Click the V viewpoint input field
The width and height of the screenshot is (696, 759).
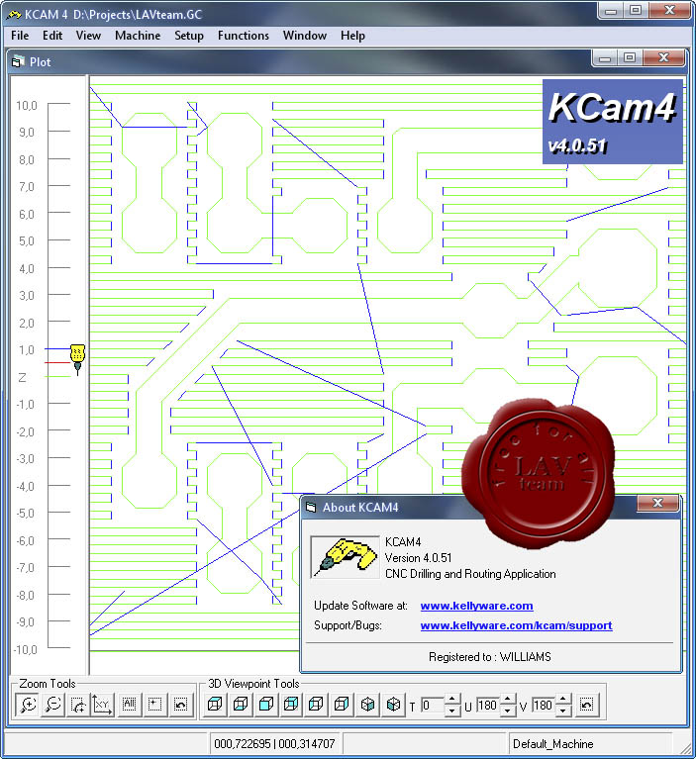[545, 705]
